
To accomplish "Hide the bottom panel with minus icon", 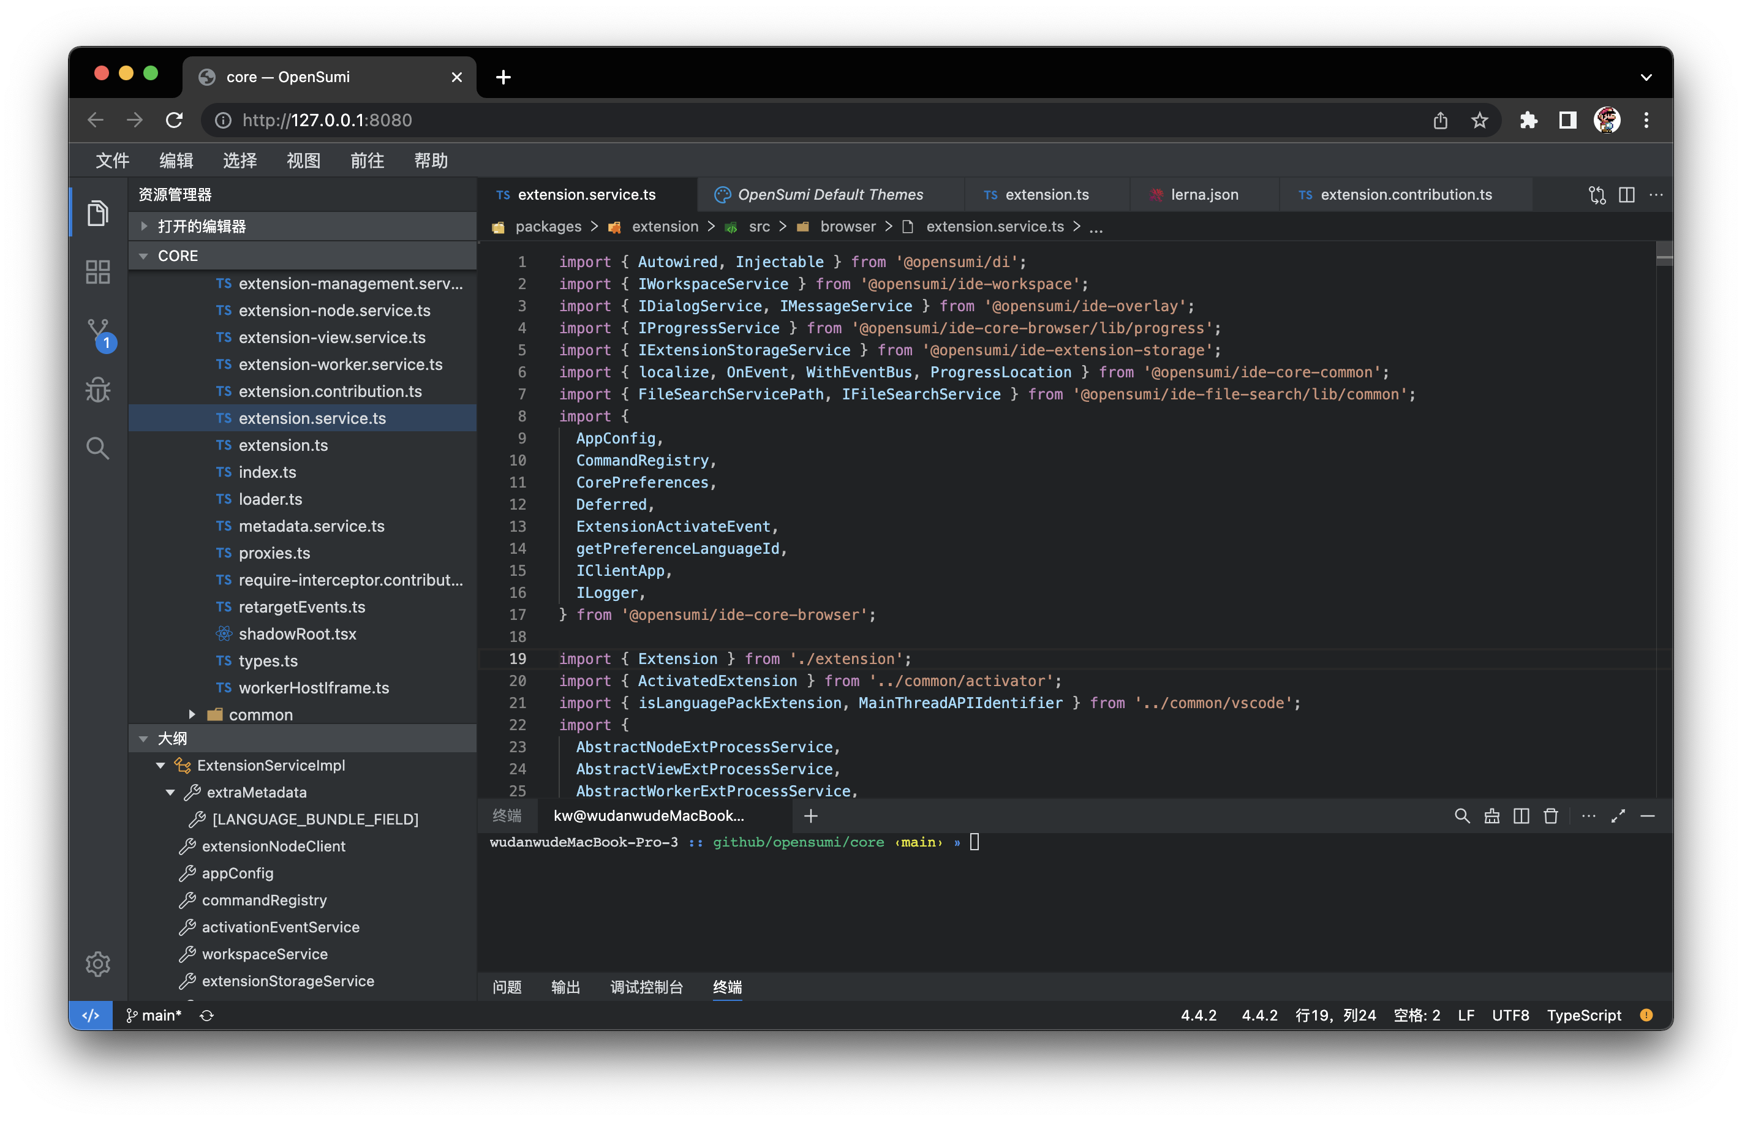I will click(x=1648, y=816).
